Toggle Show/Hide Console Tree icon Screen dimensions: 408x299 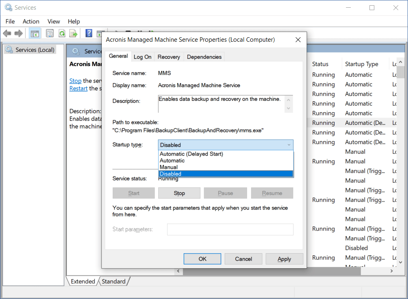click(35, 33)
